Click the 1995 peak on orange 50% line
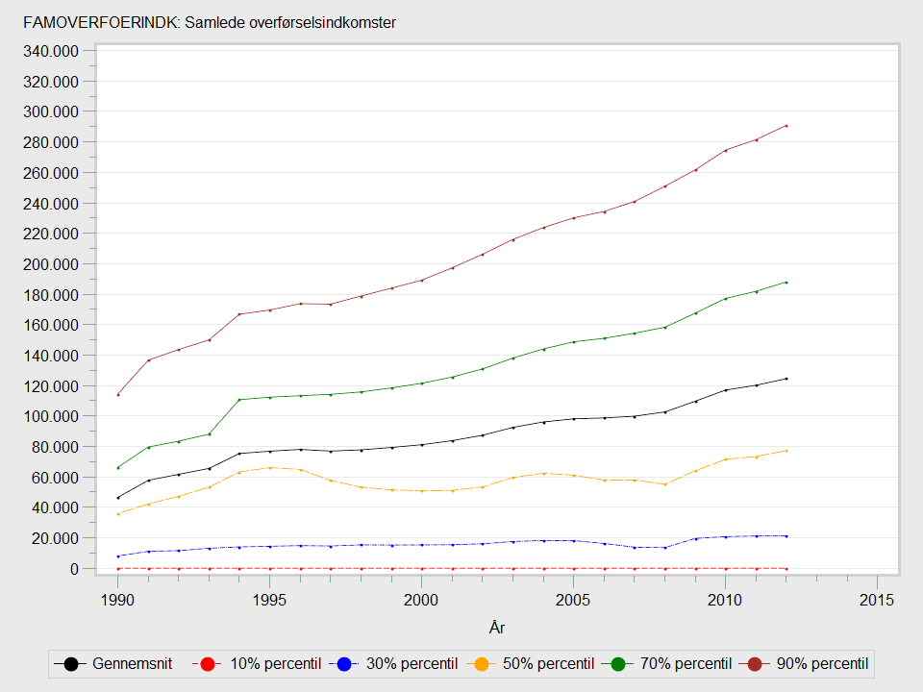This screenshot has width=923, height=692. click(x=270, y=468)
